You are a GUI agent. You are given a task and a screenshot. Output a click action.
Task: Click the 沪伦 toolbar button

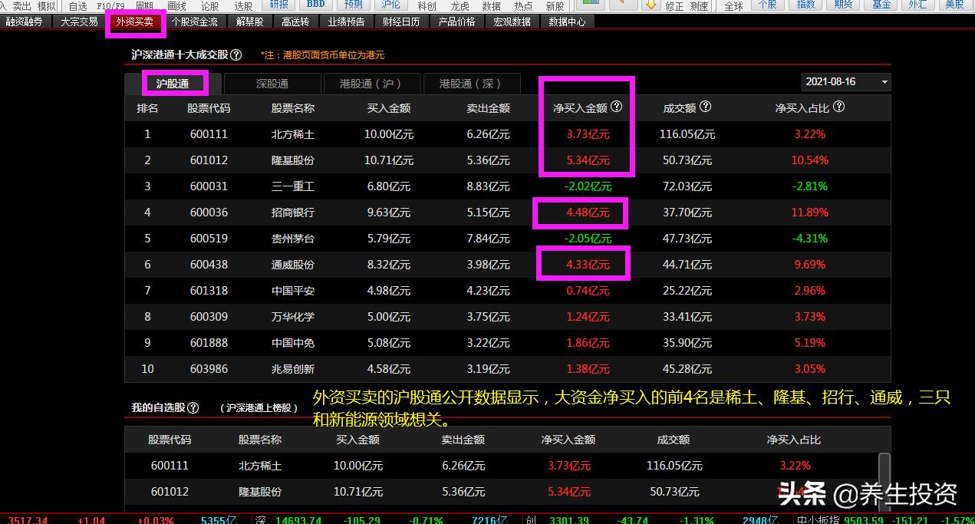point(390,5)
